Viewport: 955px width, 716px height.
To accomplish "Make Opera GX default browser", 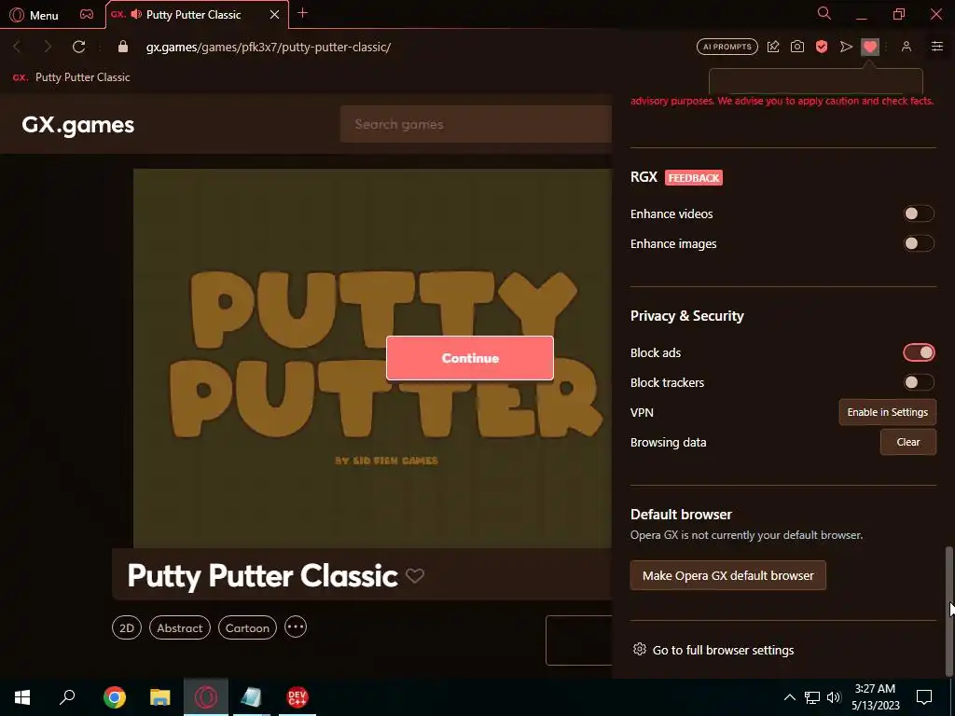I will pos(727,575).
